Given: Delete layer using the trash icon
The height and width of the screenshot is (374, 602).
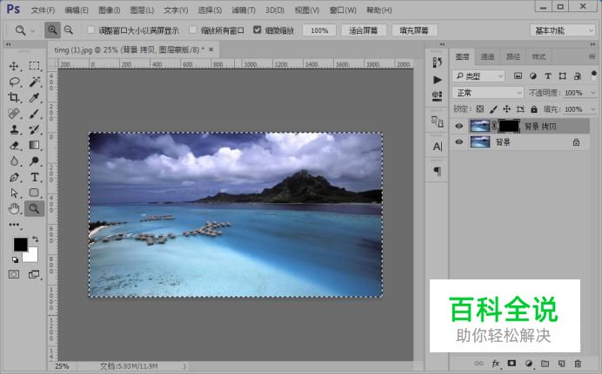Looking at the screenshot, I should [x=577, y=363].
